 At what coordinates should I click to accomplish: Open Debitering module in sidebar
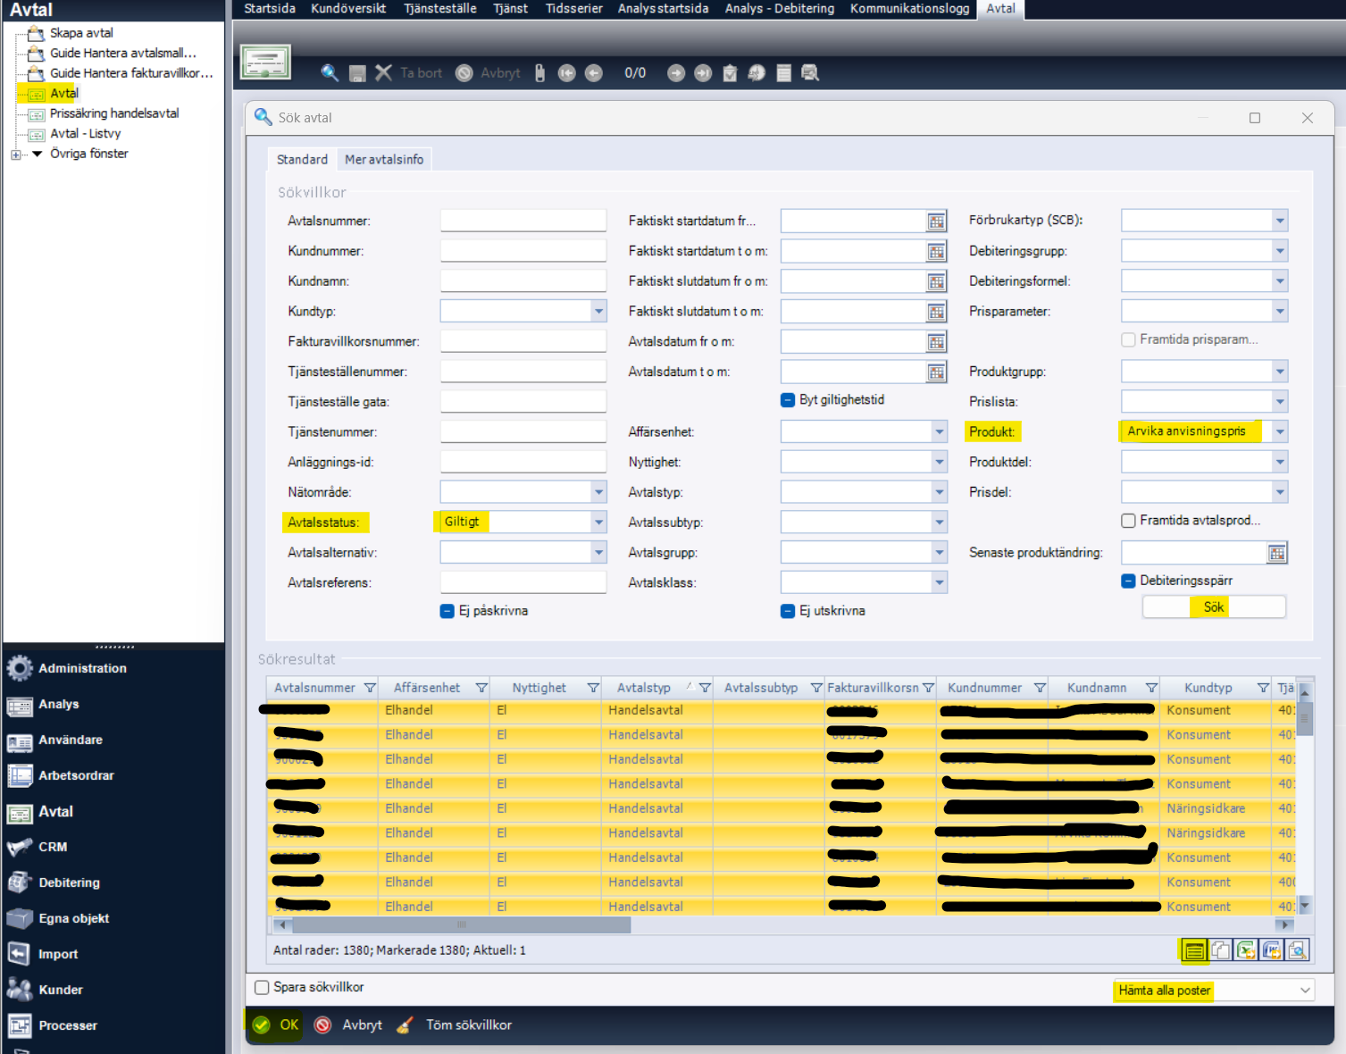69,883
